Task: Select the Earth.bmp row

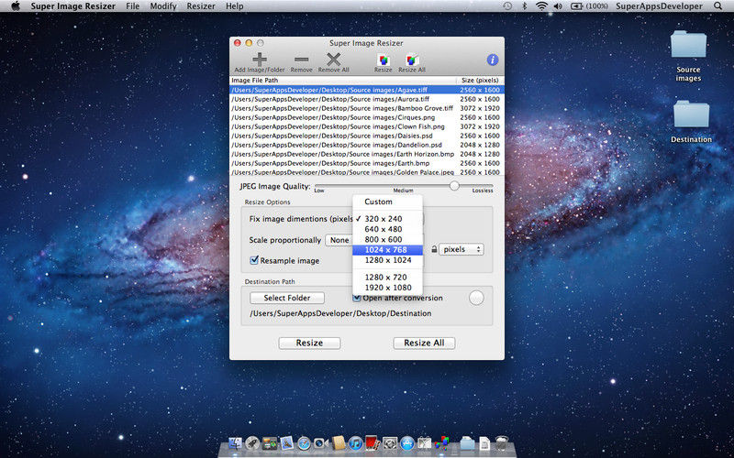Action: (x=367, y=163)
